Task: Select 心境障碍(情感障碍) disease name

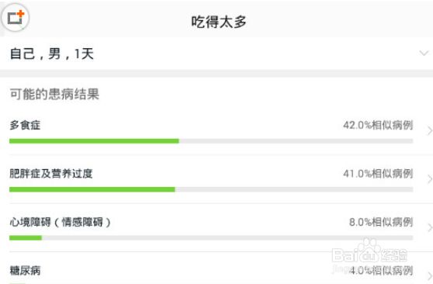Action: [x=61, y=222]
